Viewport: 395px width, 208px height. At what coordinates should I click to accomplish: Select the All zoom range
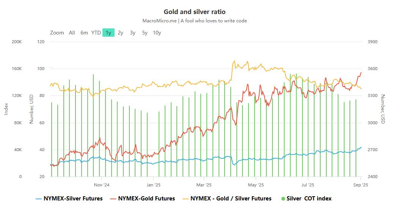pyautogui.click(x=72, y=33)
